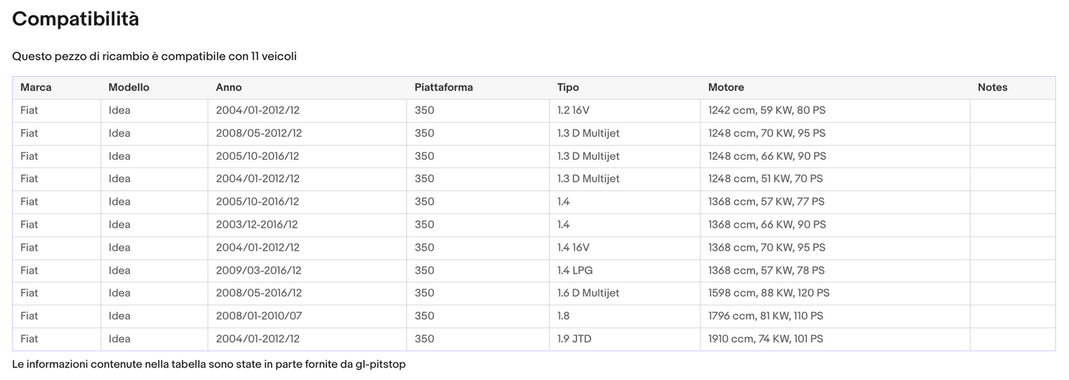Select the 2008/01-2010/07 year cell
This screenshot has height=380, width=1069.
pyautogui.click(x=259, y=316)
